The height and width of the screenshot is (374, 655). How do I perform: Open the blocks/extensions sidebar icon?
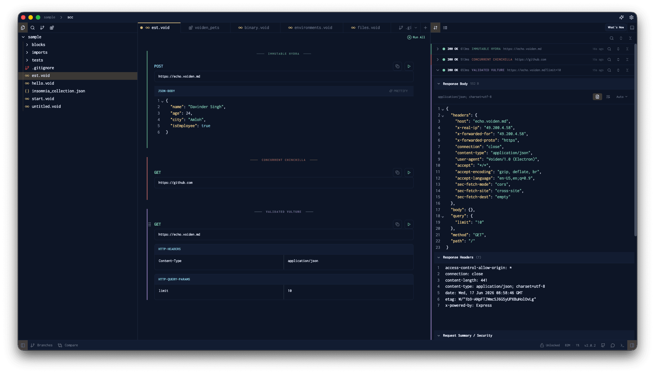tap(52, 28)
